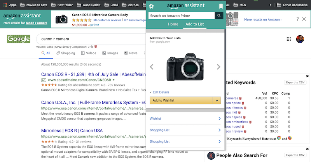This screenshot has width=311, height=162.
Task: Open clothes bookmark folder
Action: point(130,5)
